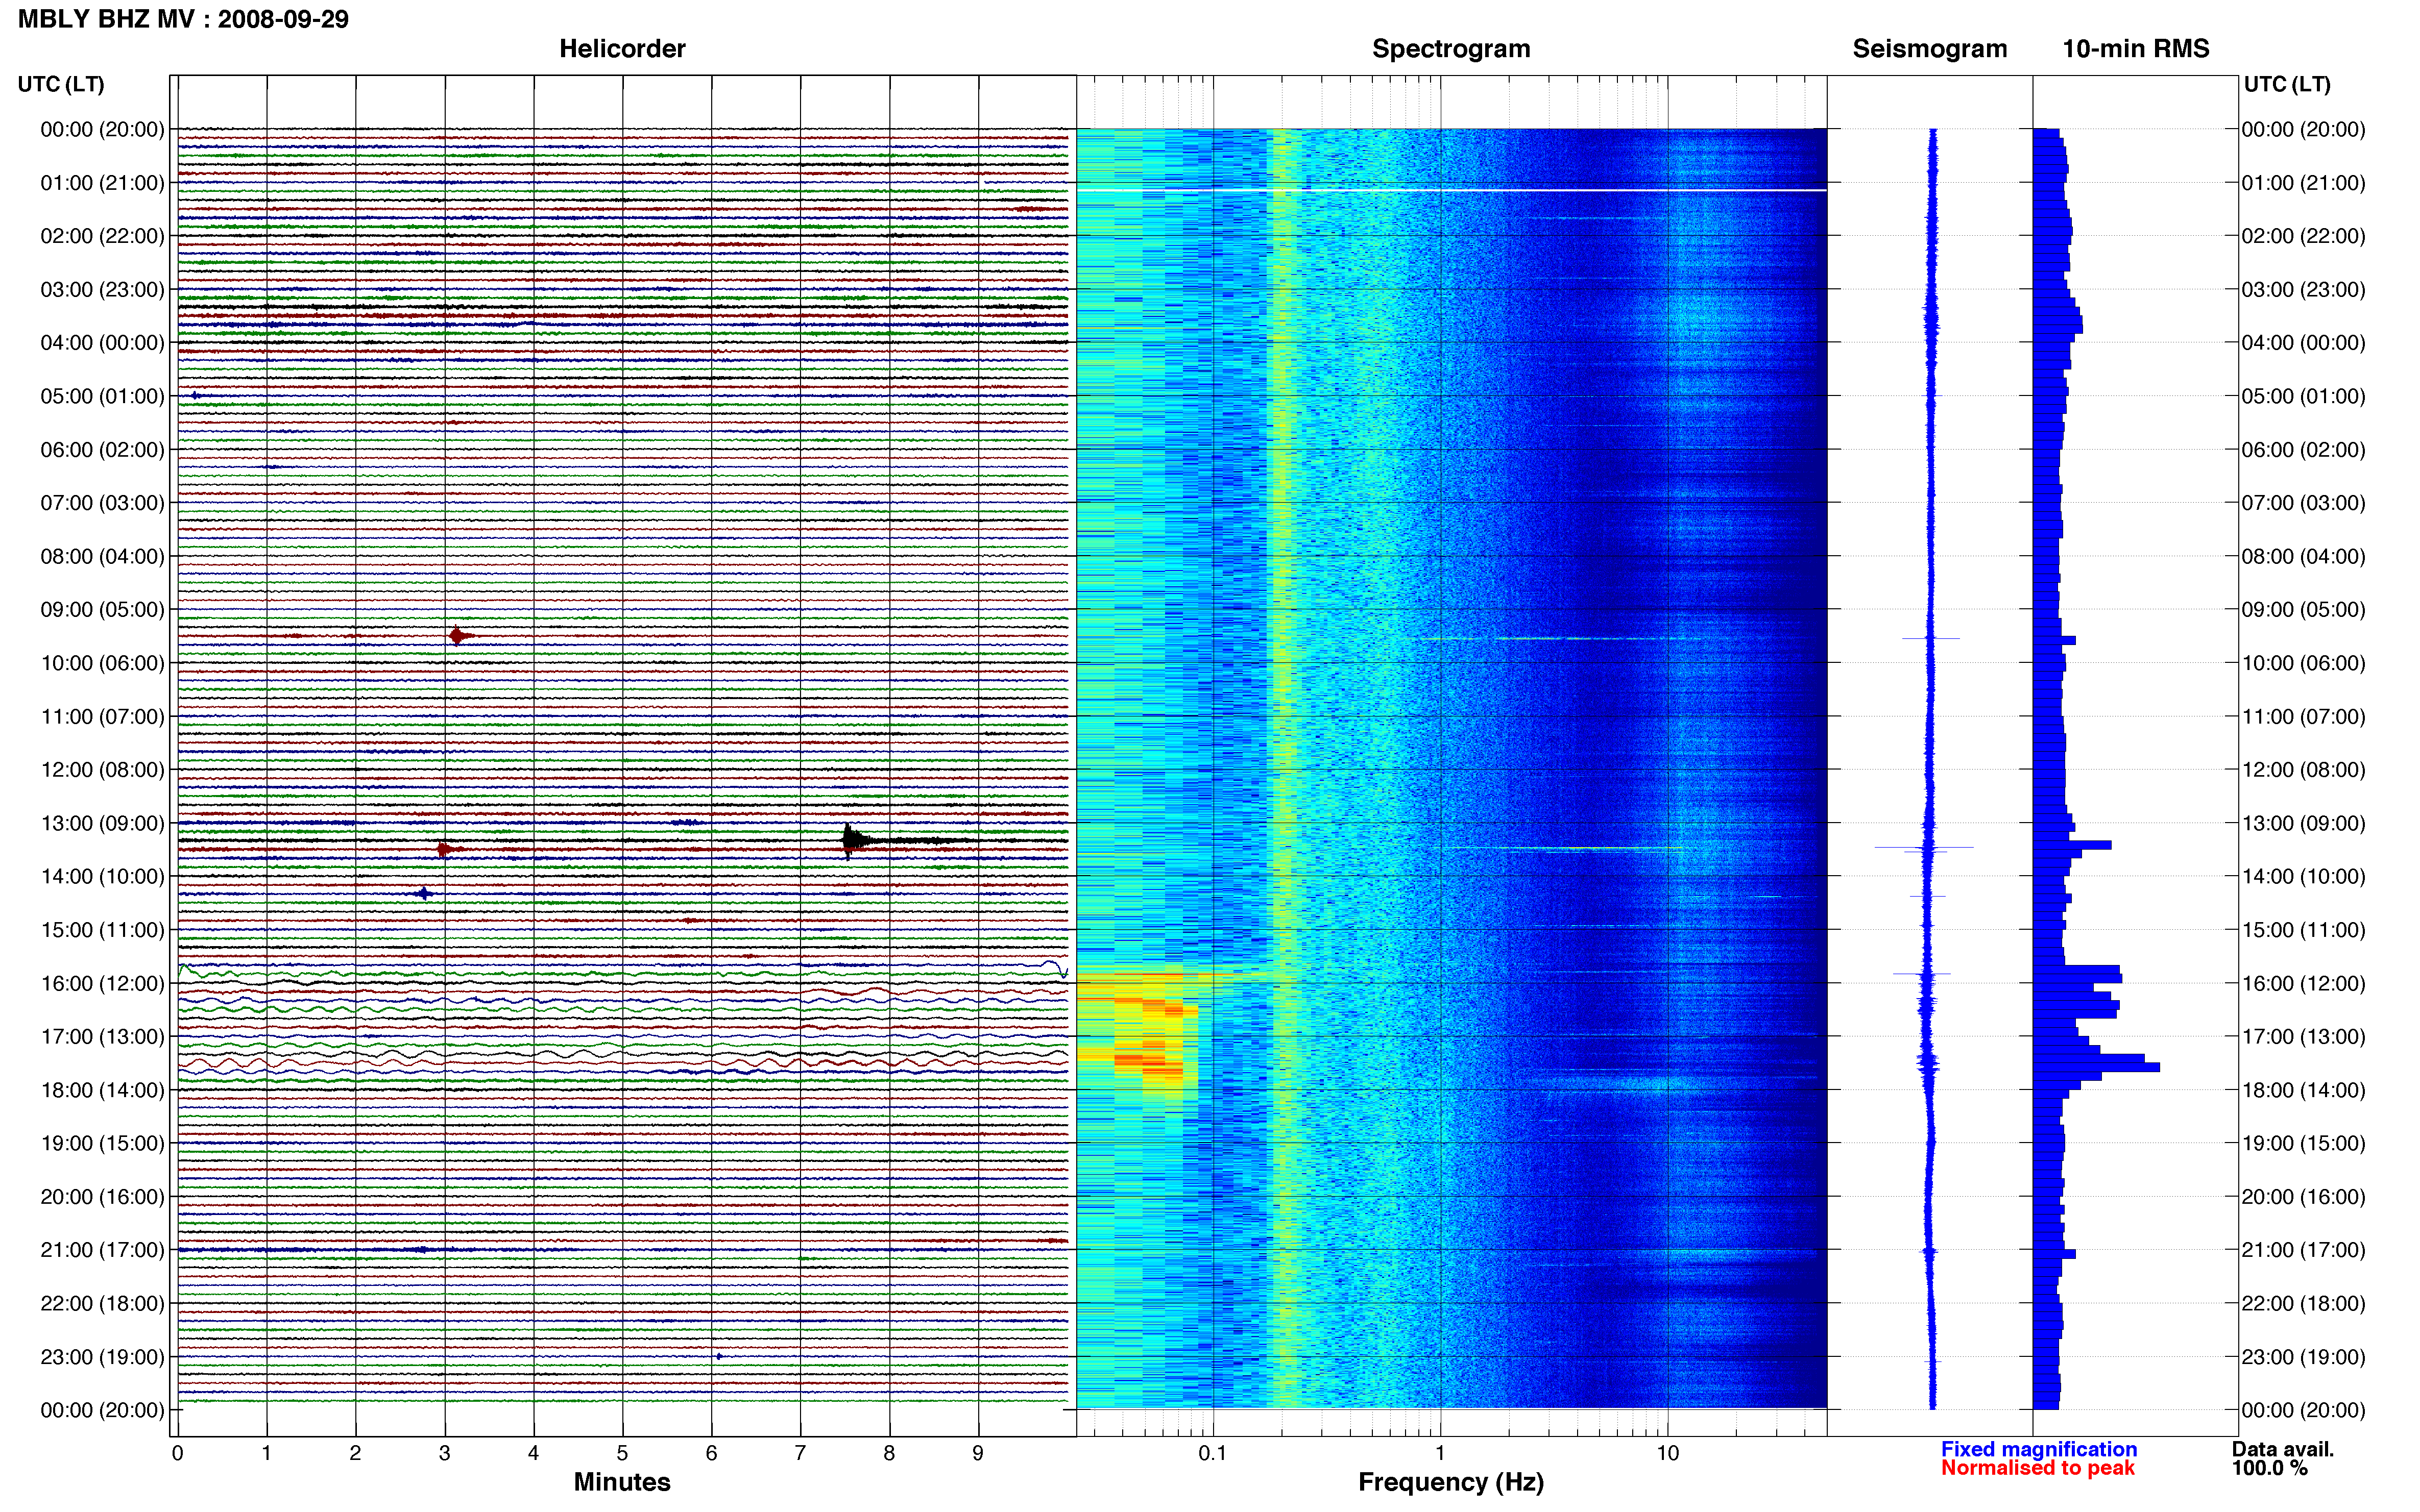
Task: Click the right "18:00 (14:00)" time label
Action: [2303, 1091]
